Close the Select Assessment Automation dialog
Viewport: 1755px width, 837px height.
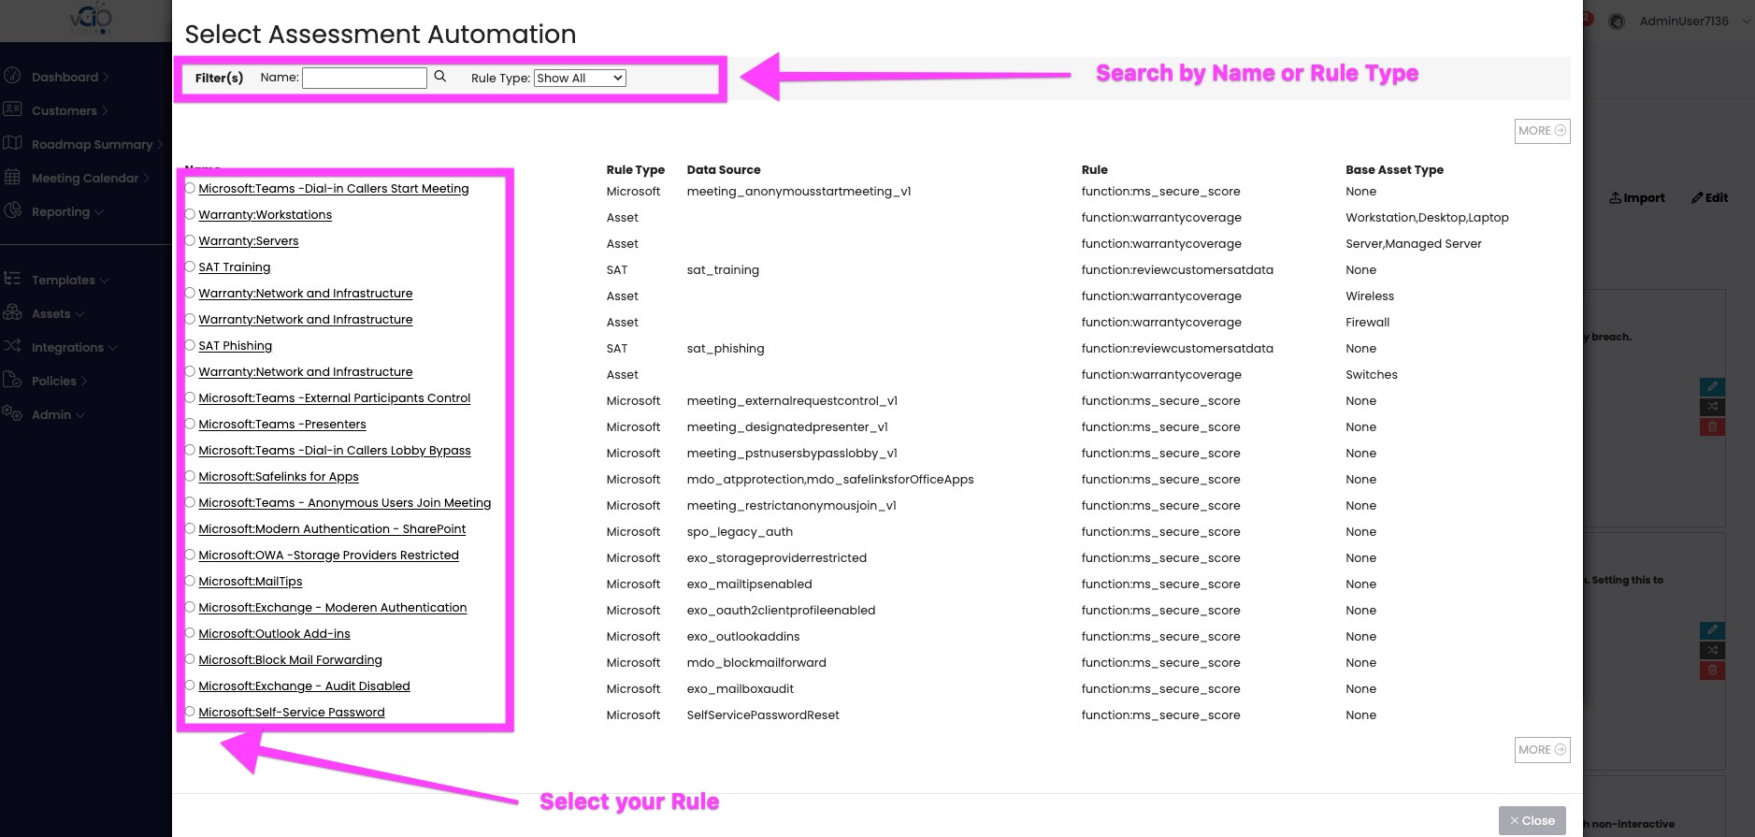click(1532, 820)
